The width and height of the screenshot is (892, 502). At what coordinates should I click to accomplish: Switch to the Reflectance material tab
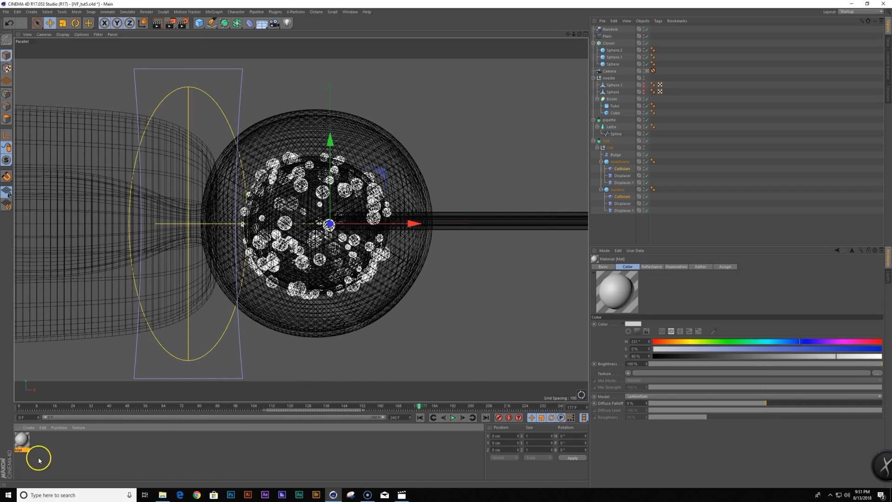(651, 267)
